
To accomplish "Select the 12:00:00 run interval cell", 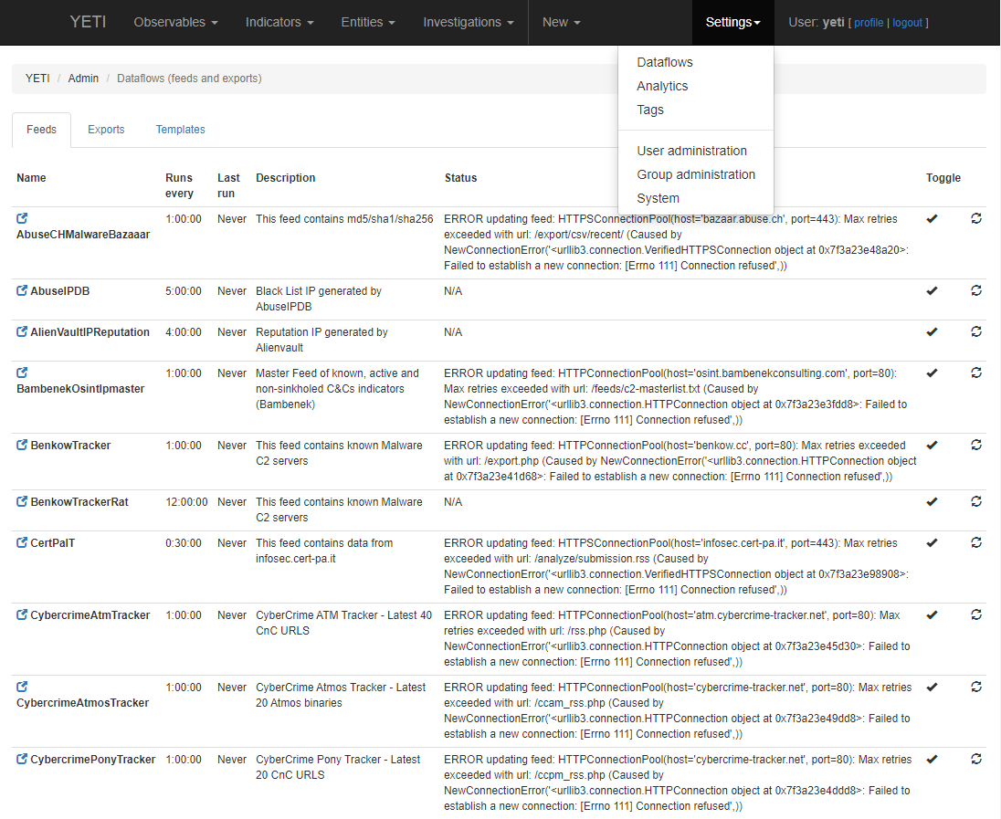I will pyautogui.click(x=186, y=502).
